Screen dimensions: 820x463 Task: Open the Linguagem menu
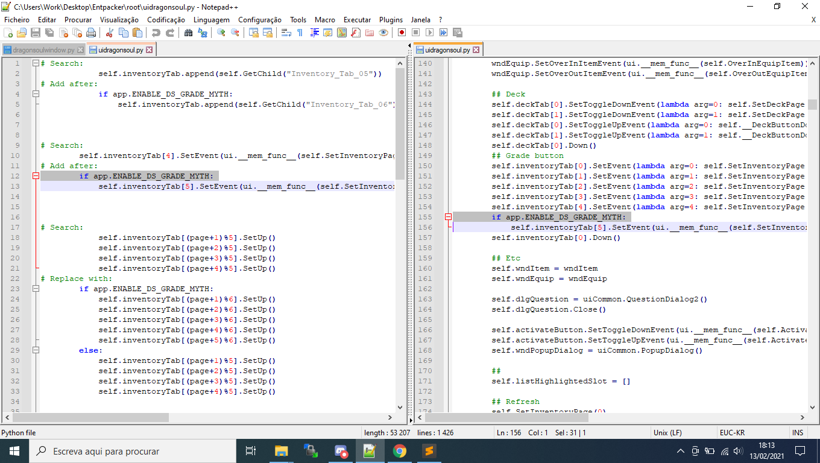(212, 20)
